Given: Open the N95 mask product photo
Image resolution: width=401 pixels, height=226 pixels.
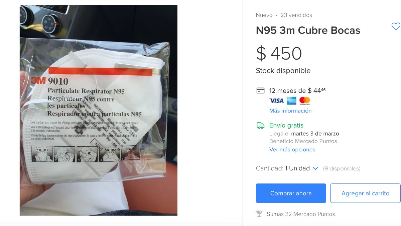Looking at the screenshot, I should click(x=99, y=110).
